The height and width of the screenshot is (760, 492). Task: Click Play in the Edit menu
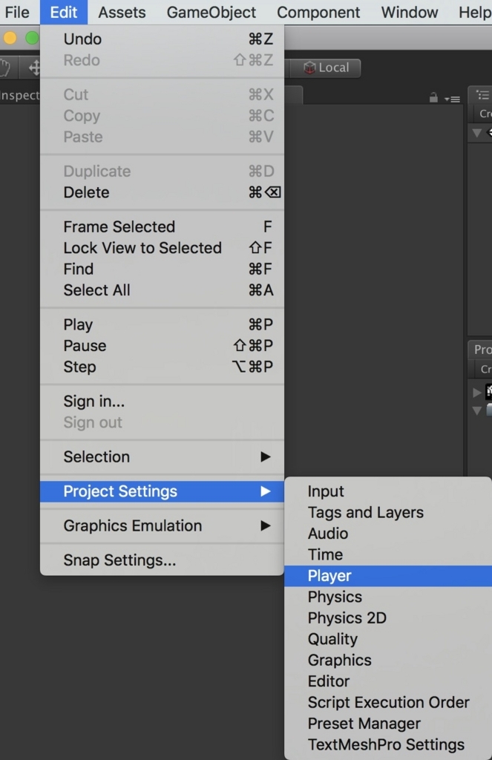point(162,324)
